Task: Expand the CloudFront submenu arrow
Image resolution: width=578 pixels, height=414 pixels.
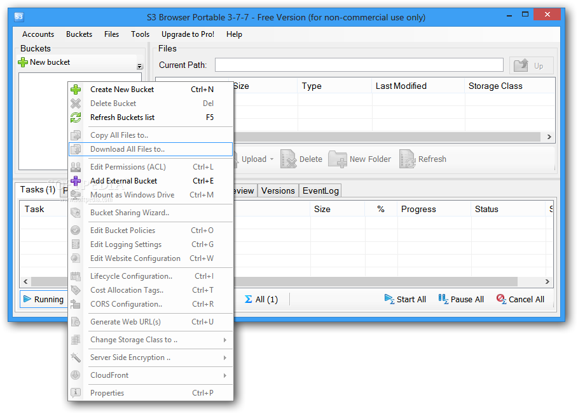Action: [225, 375]
